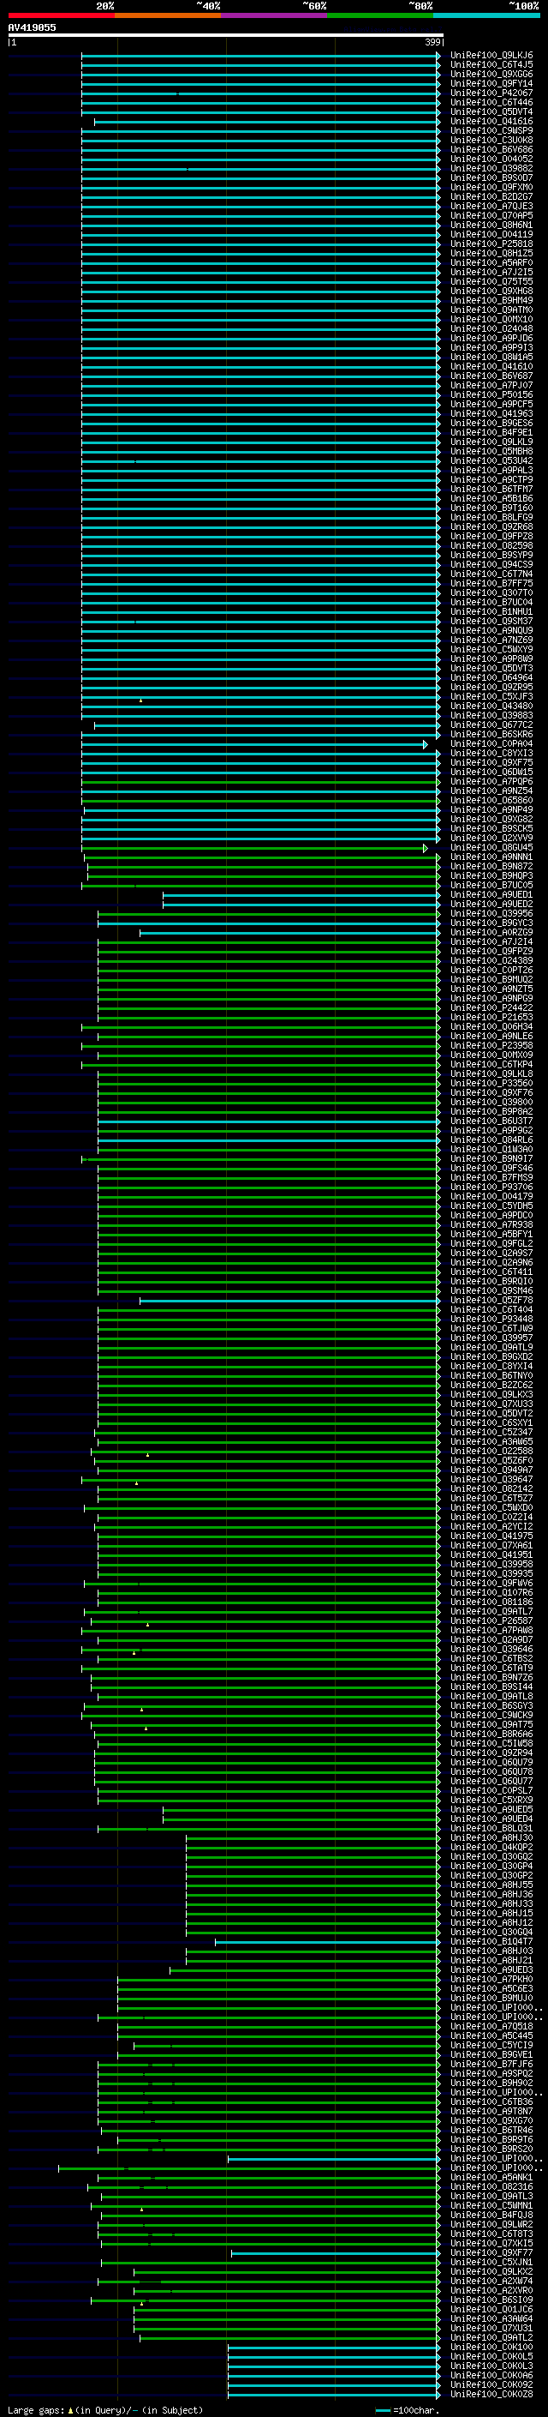Viewport: 548px width, 2417px height.
Task: Open UniRef100_A9PJD6 sequence label
Action: (x=491, y=338)
